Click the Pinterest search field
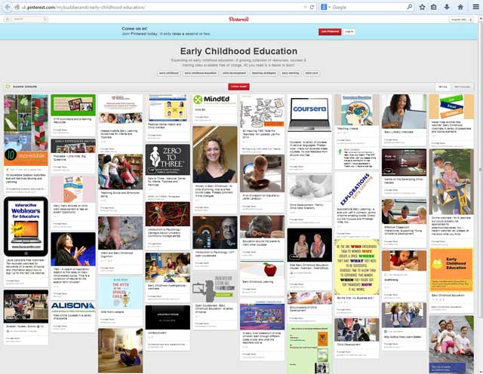 pos(45,18)
